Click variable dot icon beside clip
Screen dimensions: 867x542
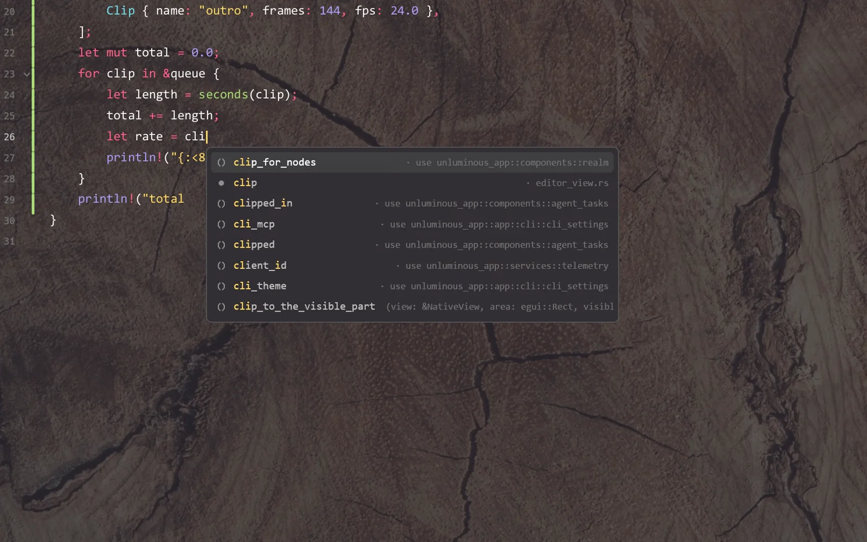pos(221,183)
